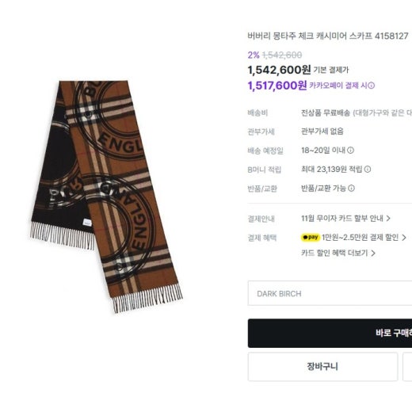Show info icon beside 반품/교환 가능

click(x=351, y=188)
